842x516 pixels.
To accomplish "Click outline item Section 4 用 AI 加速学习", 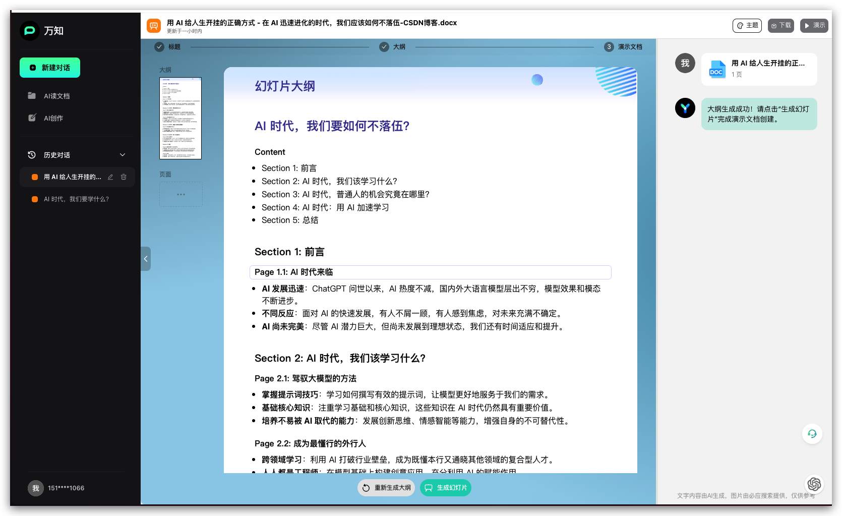I will point(325,208).
